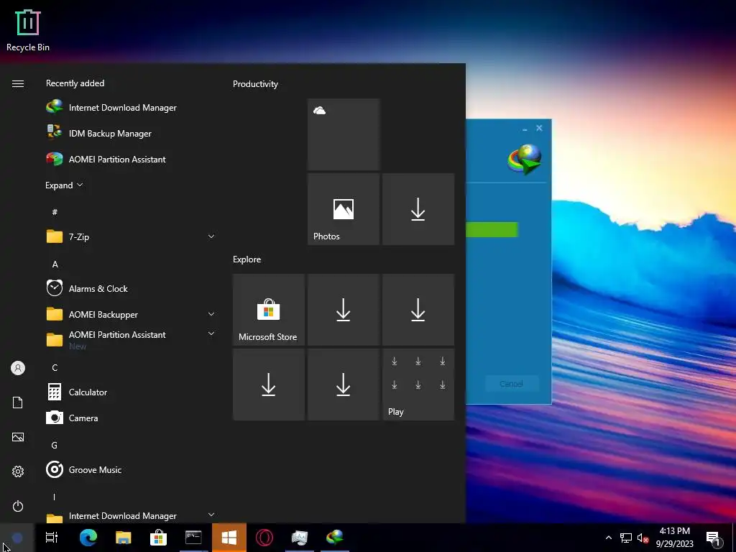736x552 pixels.
Task: Minimize the IDM installer window
Action: pyautogui.click(x=525, y=128)
